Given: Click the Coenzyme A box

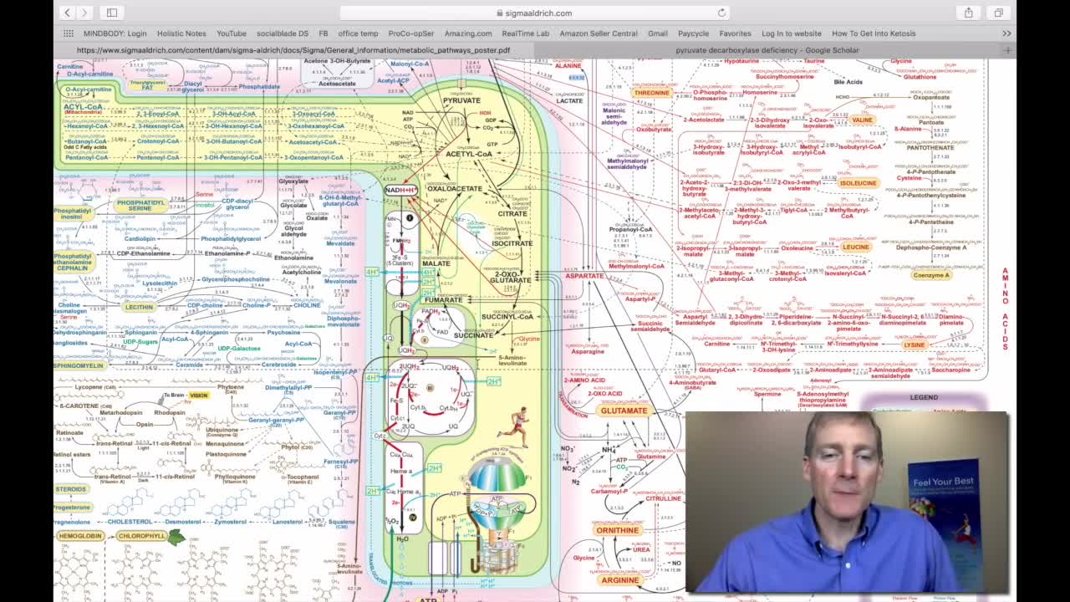Looking at the screenshot, I should click(x=931, y=275).
